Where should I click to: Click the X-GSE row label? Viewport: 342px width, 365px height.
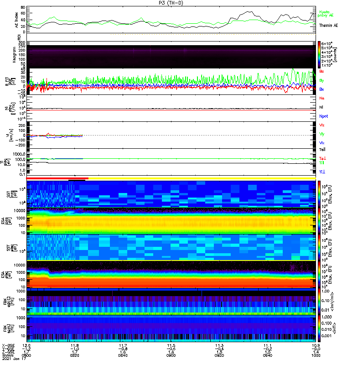[8, 345]
